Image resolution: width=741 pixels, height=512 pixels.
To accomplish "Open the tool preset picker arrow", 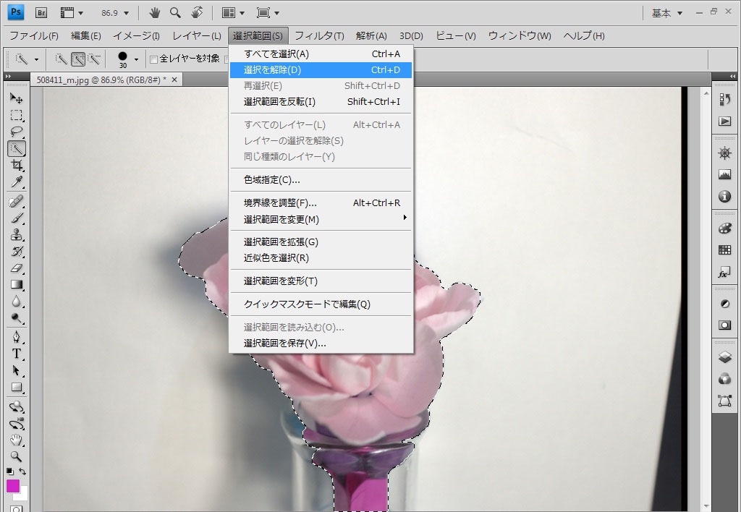I will point(36,59).
